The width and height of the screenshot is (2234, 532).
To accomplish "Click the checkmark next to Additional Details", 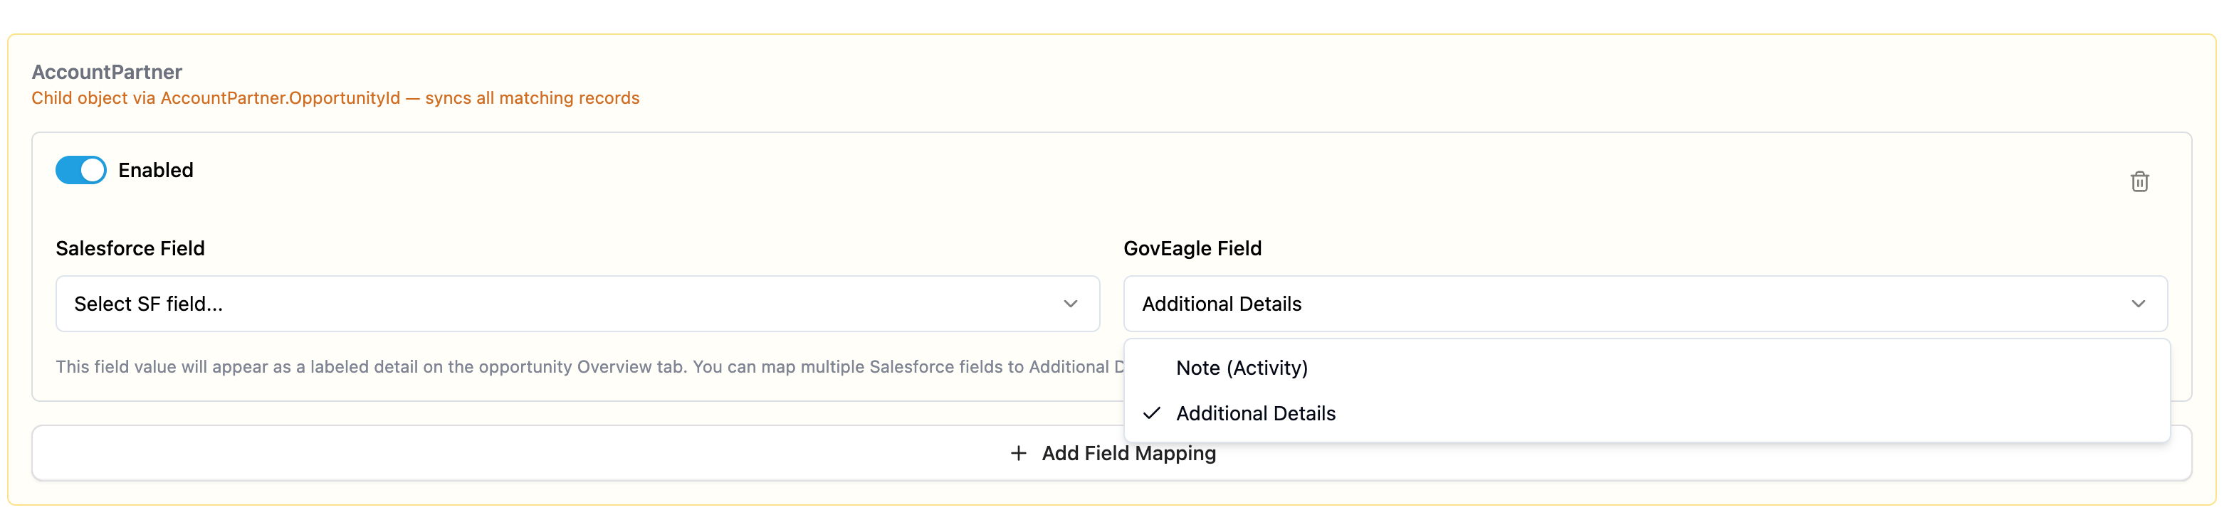I will point(1151,413).
